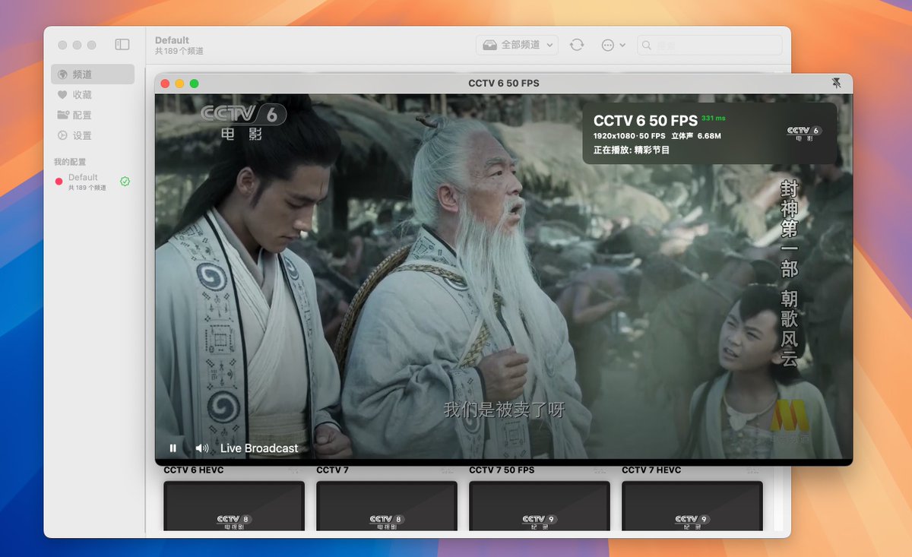Click the CCTV 6 50 FPS info title
The height and width of the screenshot is (557, 912).
tap(645, 121)
